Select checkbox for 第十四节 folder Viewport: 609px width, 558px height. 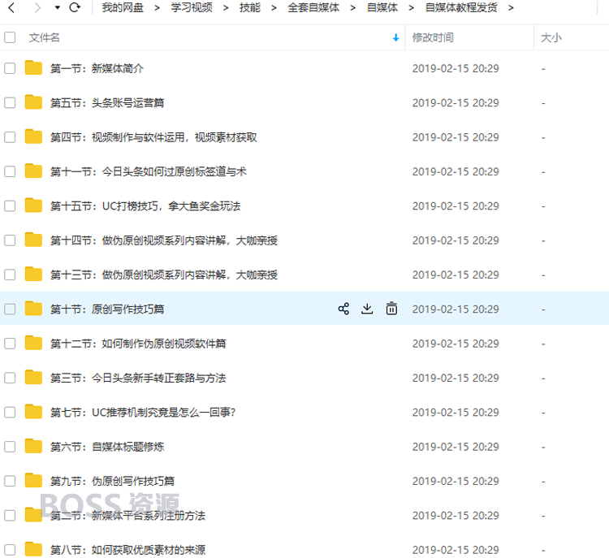click(x=10, y=240)
